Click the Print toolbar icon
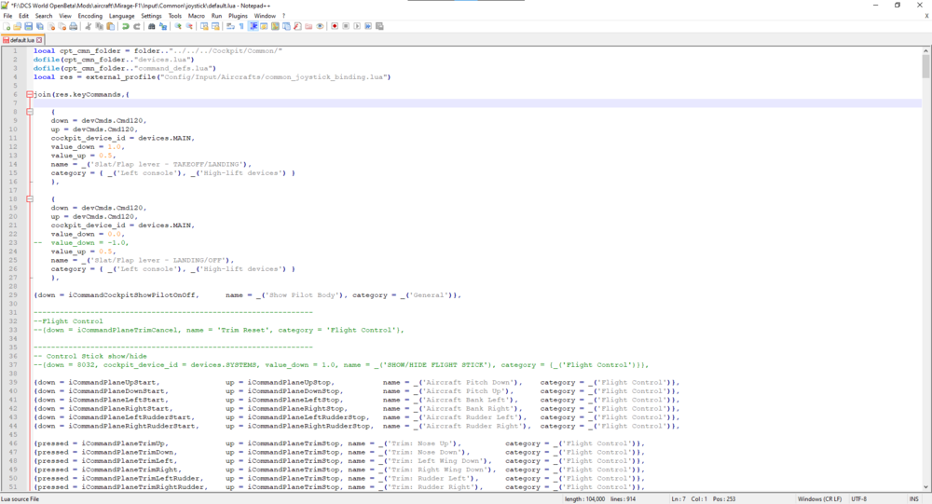The height and width of the screenshot is (504, 932). (73, 26)
